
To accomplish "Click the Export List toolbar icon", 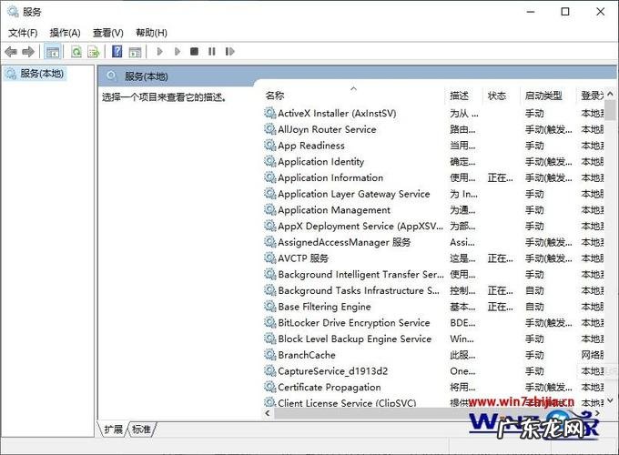I will point(93,52).
